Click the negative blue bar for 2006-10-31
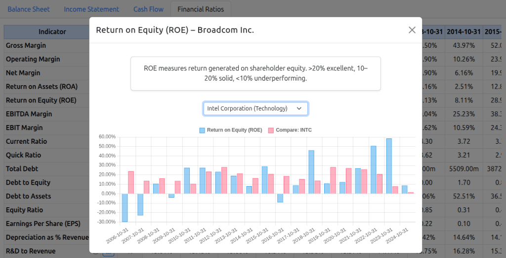506x258 pixels. tap(125, 207)
